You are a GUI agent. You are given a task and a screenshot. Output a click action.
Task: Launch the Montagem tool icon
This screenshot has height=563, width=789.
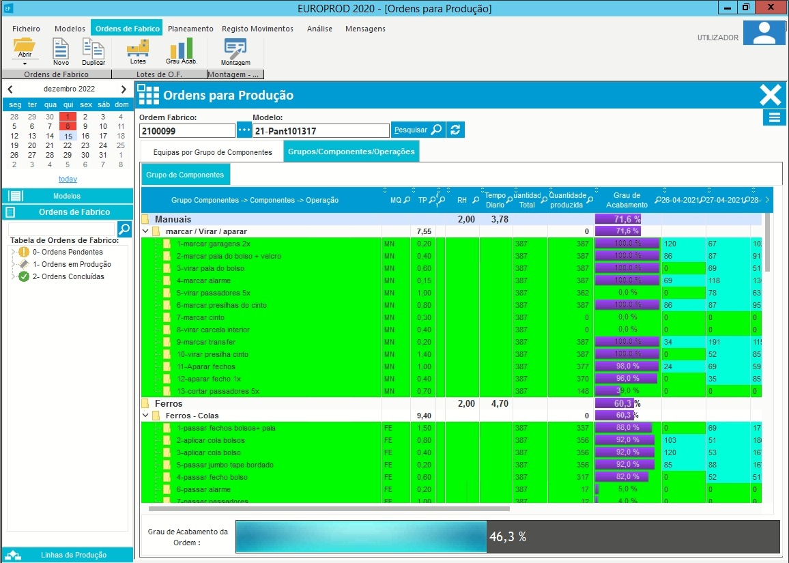click(235, 48)
